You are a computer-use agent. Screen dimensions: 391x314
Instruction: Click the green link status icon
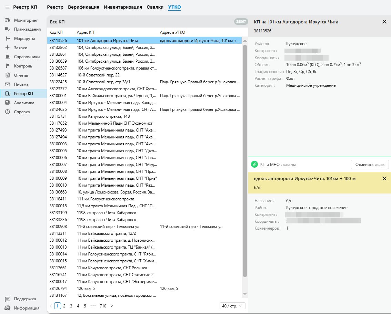point(254,165)
